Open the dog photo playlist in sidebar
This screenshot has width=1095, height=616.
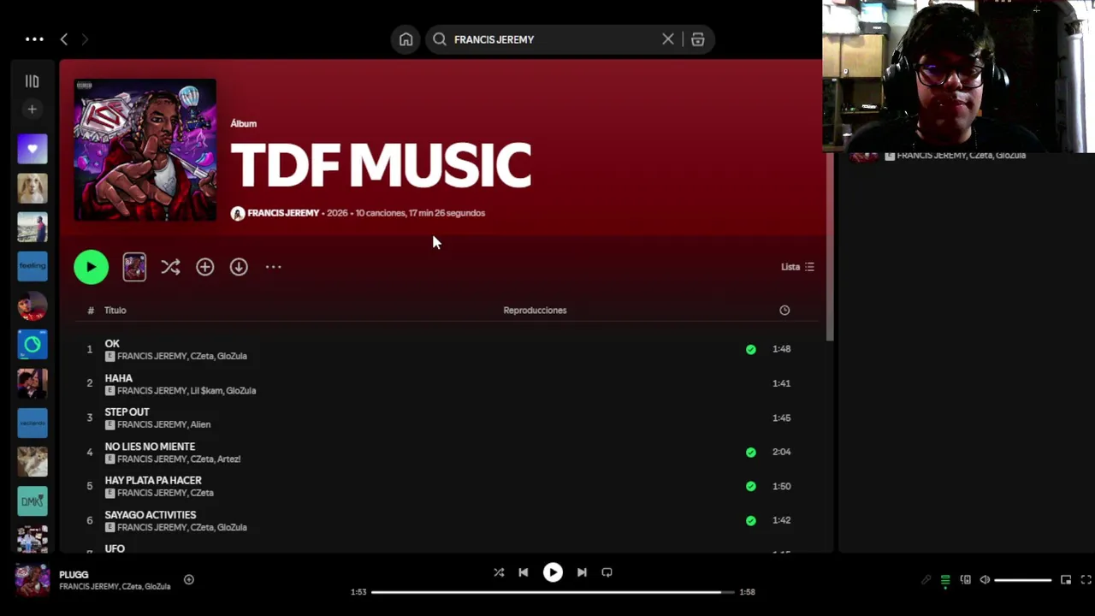pyautogui.click(x=33, y=188)
